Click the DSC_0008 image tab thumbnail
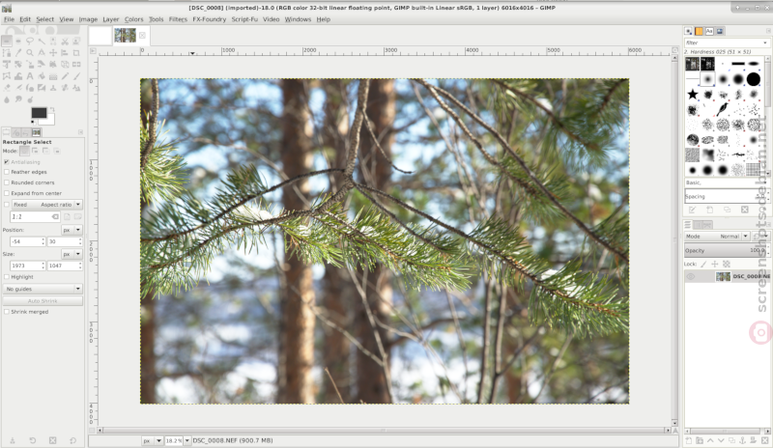773x448 pixels. (125, 35)
